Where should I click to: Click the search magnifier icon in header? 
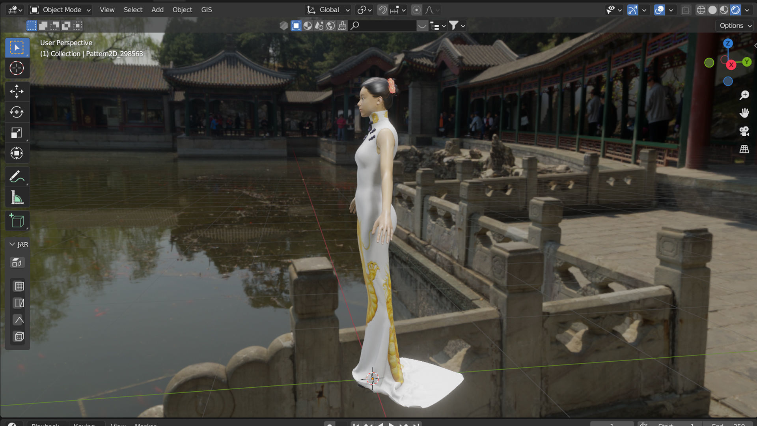tap(355, 26)
